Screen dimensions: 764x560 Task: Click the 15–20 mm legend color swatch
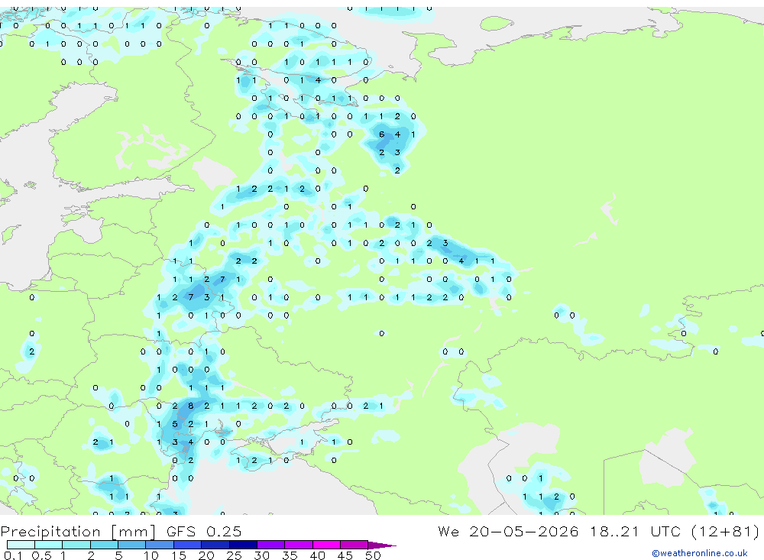click(188, 545)
